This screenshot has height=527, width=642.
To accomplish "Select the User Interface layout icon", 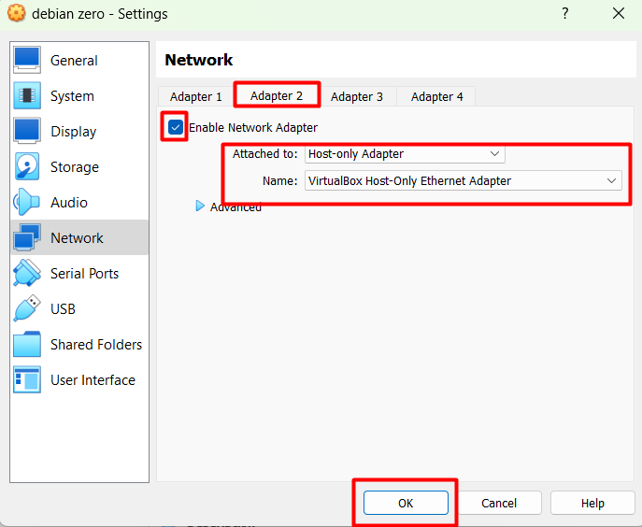I will 27,379.
